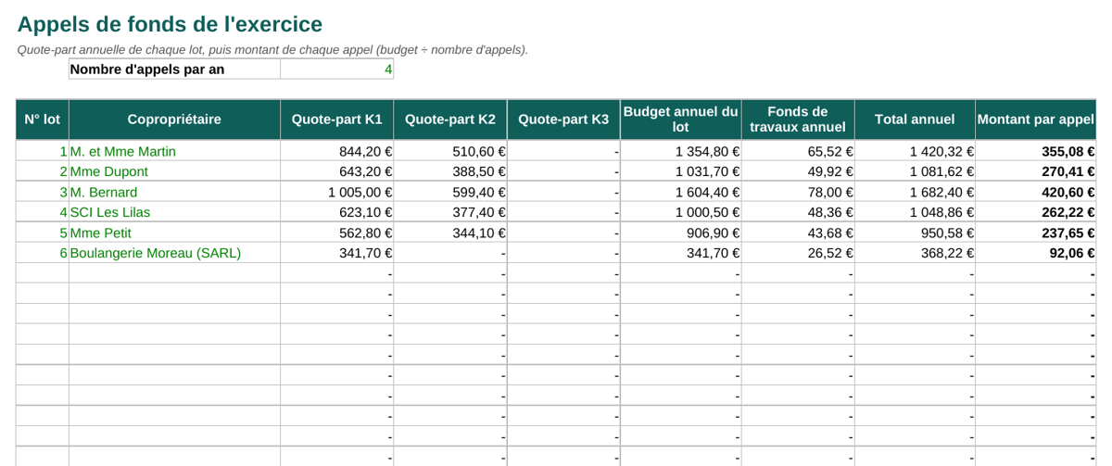This screenshot has width=1112, height=466.
Task: Select annual total 368,22 €
Action: pyautogui.click(x=915, y=253)
